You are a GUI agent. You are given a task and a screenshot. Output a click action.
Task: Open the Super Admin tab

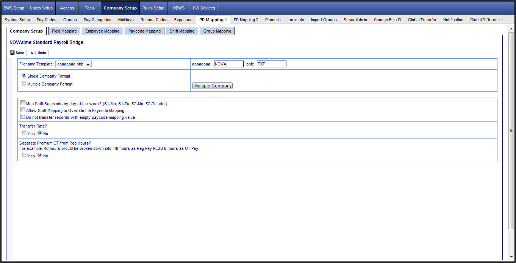(x=355, y=20)
